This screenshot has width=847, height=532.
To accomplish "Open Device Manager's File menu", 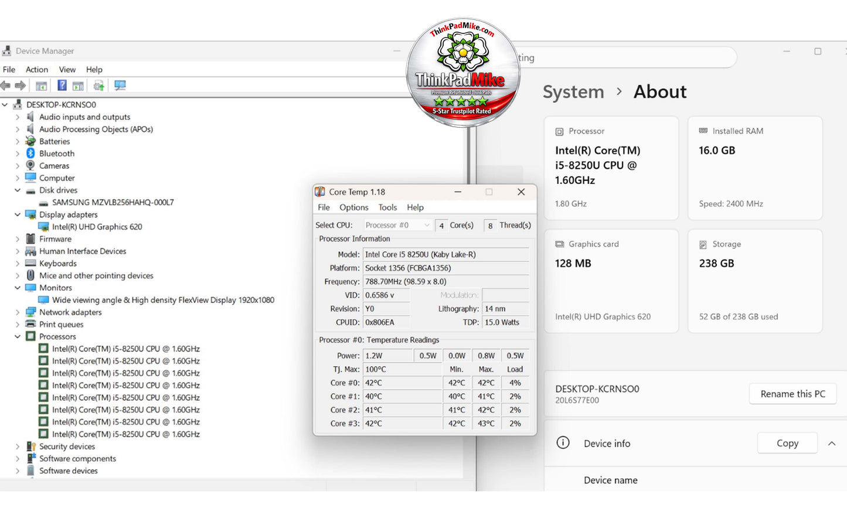I will pyautogui.click(x=9, y=69).
